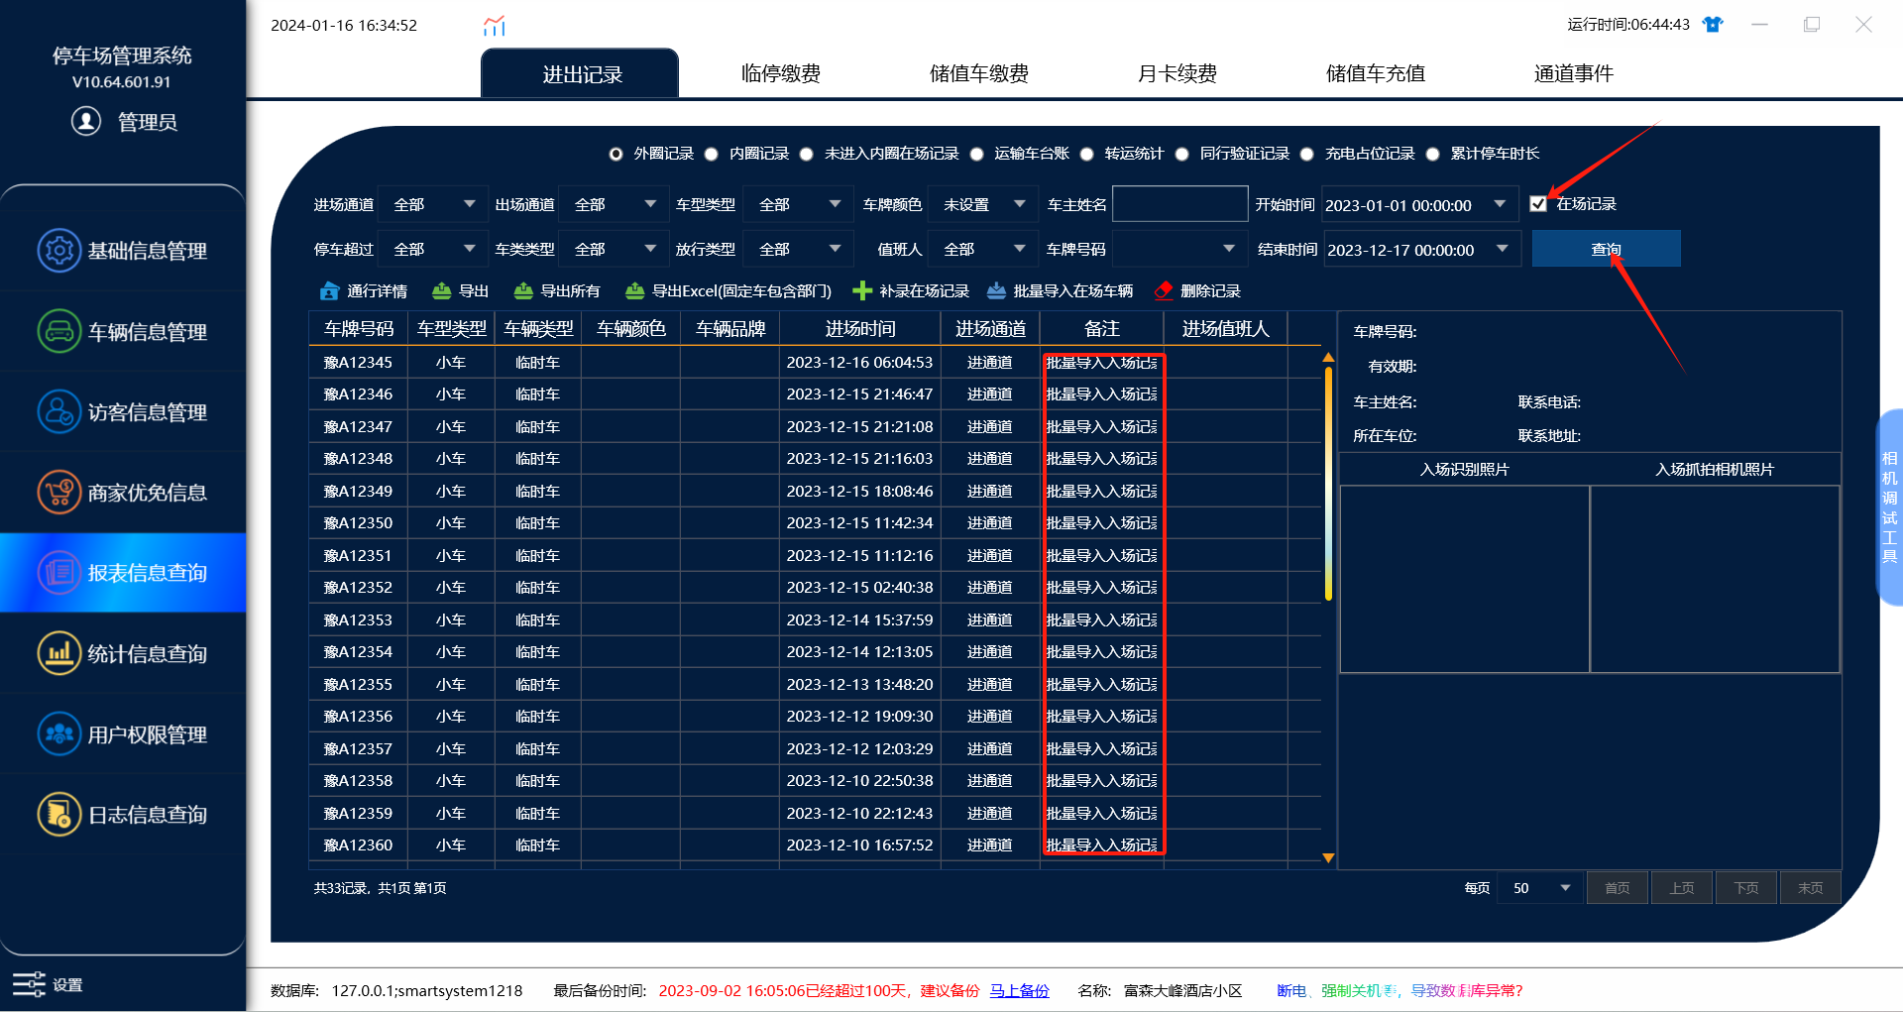Open 通行详情 toolbar item
This screenshot has width=1903, height=1012.
click(x=364, y=290)
